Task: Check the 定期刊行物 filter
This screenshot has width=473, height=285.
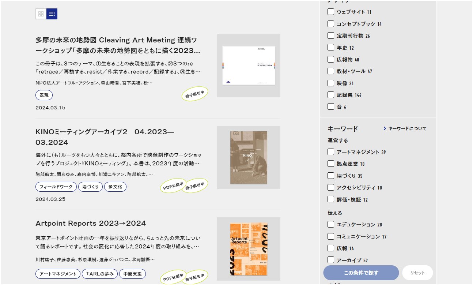Action: pyautogui.click(x=331, y=35)
